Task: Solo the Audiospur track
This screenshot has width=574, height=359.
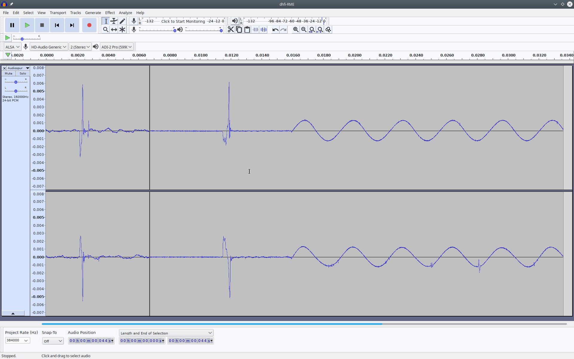Action: click(23, 74)
